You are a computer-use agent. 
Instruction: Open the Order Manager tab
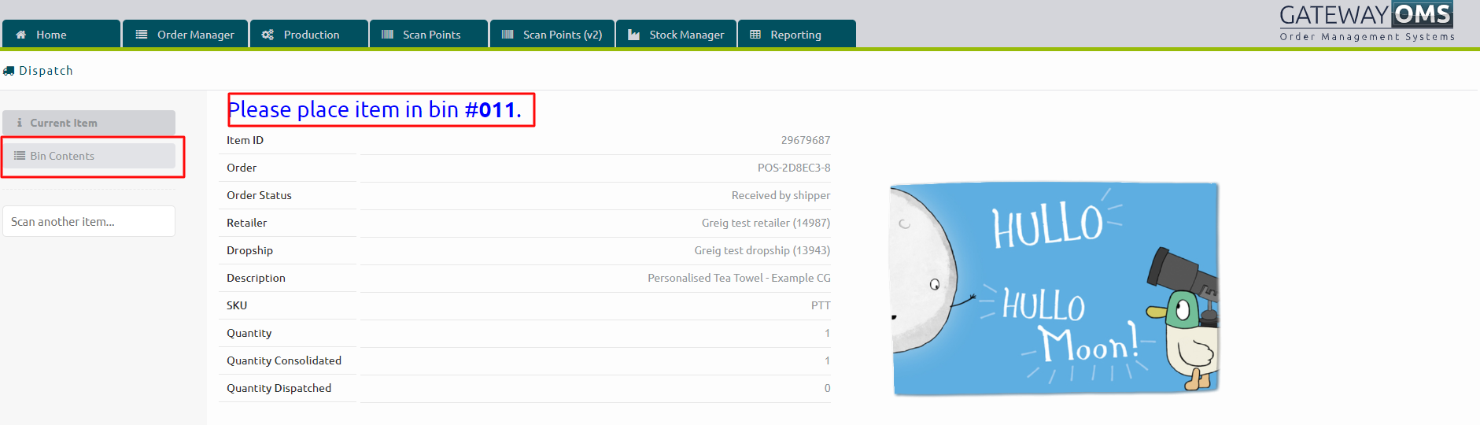pyautogui.click(x=185, y=34)
